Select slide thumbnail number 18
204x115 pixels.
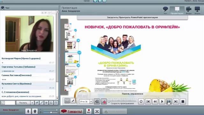(x=72, y=45)
